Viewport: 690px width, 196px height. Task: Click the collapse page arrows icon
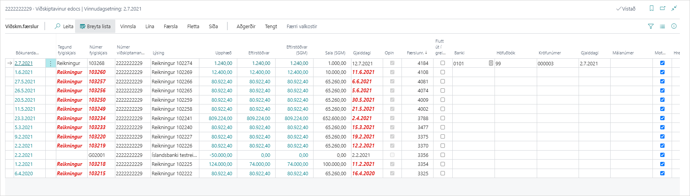pyautogui.click(x=674, y=8)
